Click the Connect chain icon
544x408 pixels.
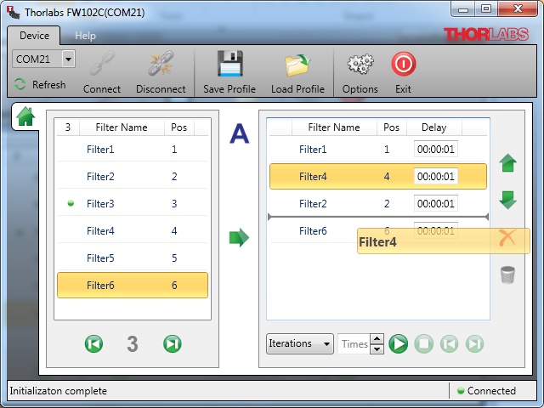(102, 64)
